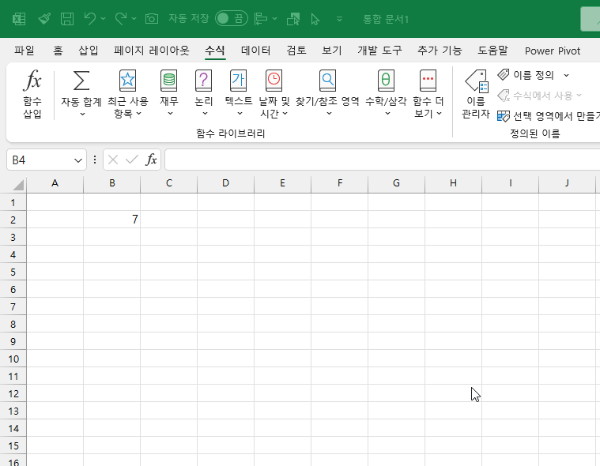Image resolution: width=600 pixels, height=466 pixels.
Task: Open the 텍스트 text functions menu
Action: pos(239,94)
